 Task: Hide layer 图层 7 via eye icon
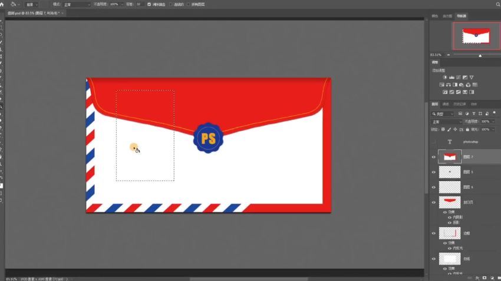click(x=434, y=157)
